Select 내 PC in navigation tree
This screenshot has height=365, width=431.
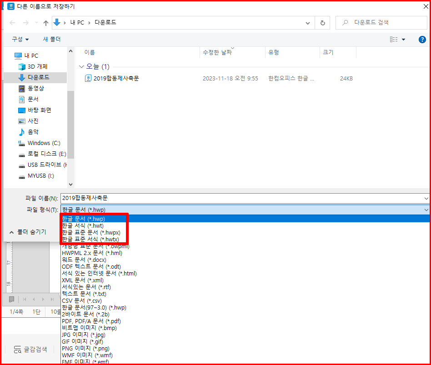click(x=26, y=56)
